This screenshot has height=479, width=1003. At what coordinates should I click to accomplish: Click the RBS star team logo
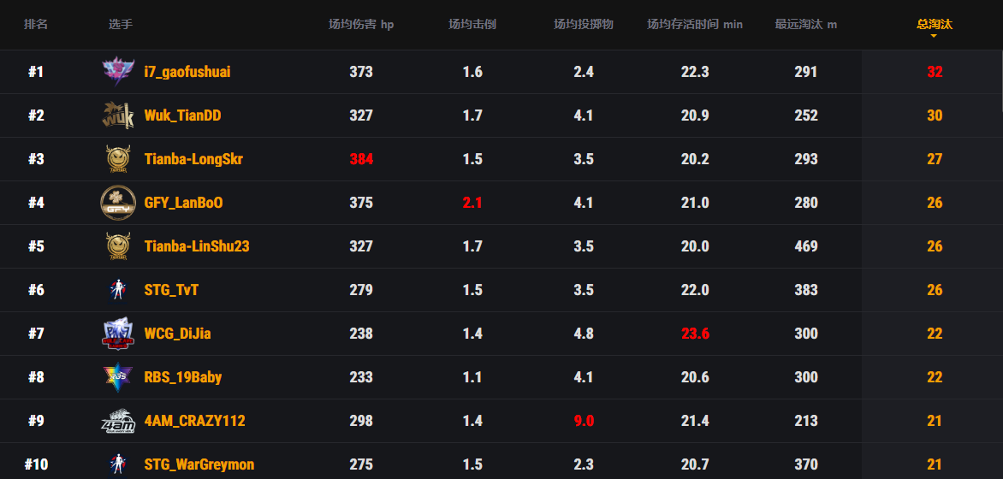click(118, 377)
